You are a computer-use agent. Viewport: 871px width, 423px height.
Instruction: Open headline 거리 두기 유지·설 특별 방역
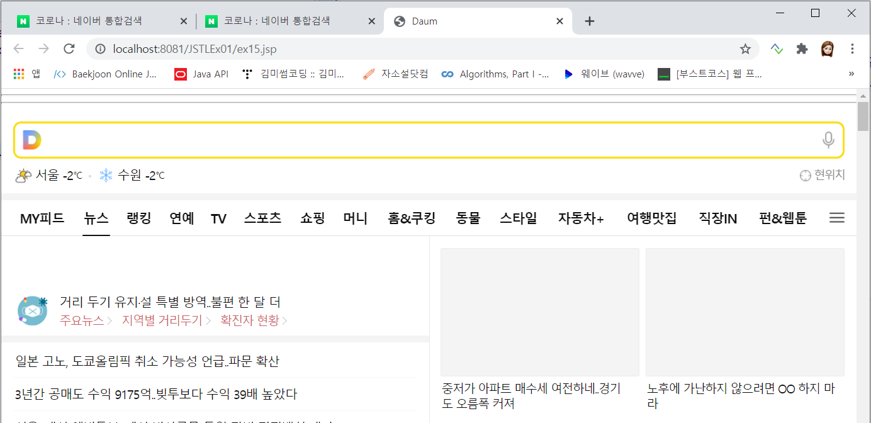(x=171, y=302)
